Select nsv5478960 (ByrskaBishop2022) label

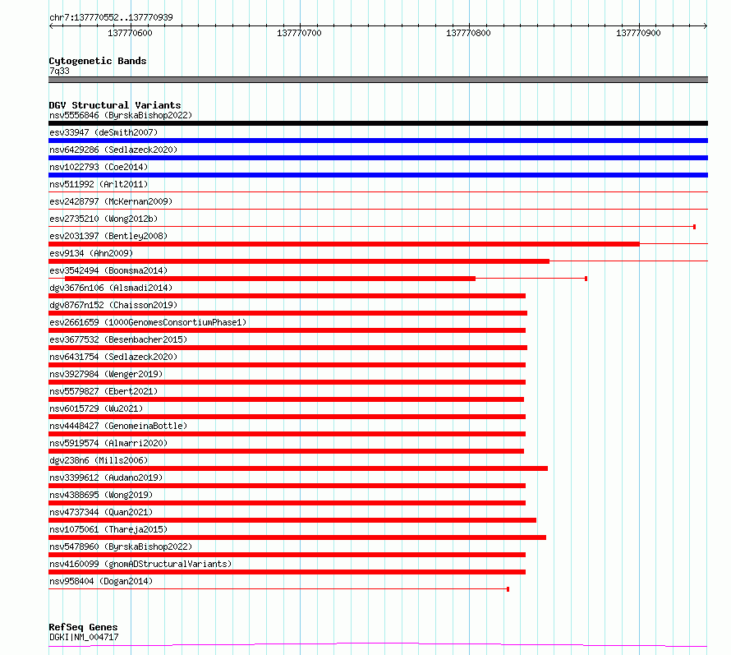click(x=121, y=547)
